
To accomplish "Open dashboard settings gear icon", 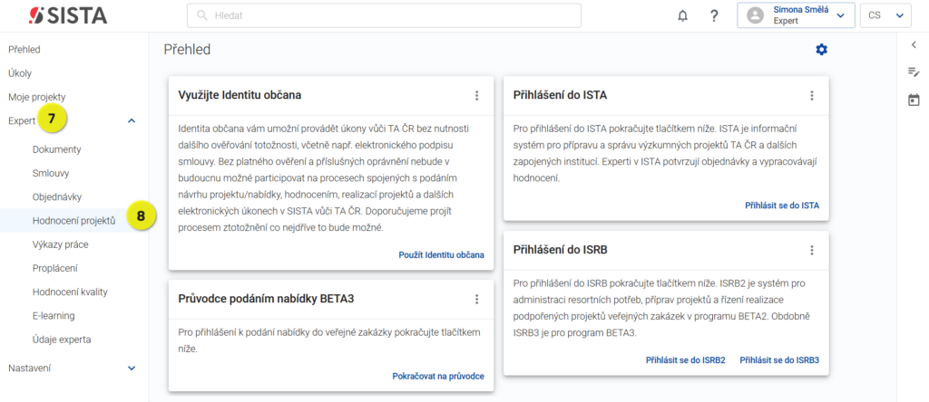I will pyautogui.click(x=821, y=50).
